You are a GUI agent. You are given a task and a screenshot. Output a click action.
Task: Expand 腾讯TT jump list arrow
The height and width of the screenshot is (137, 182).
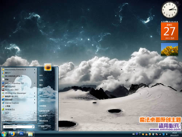(x=35, y=73)
